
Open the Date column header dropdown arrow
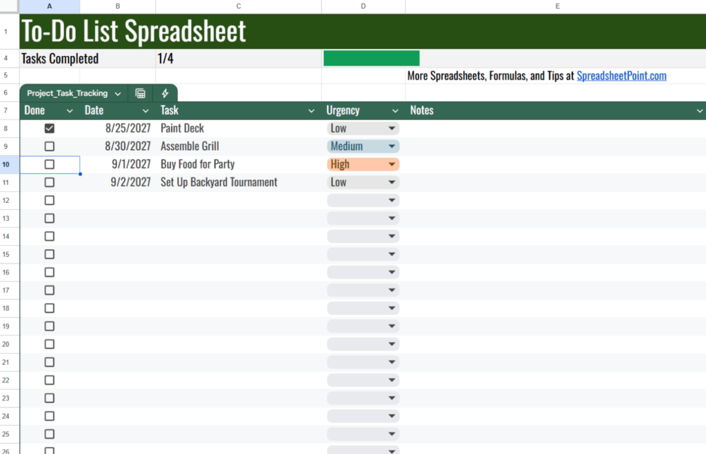point(145,110)
